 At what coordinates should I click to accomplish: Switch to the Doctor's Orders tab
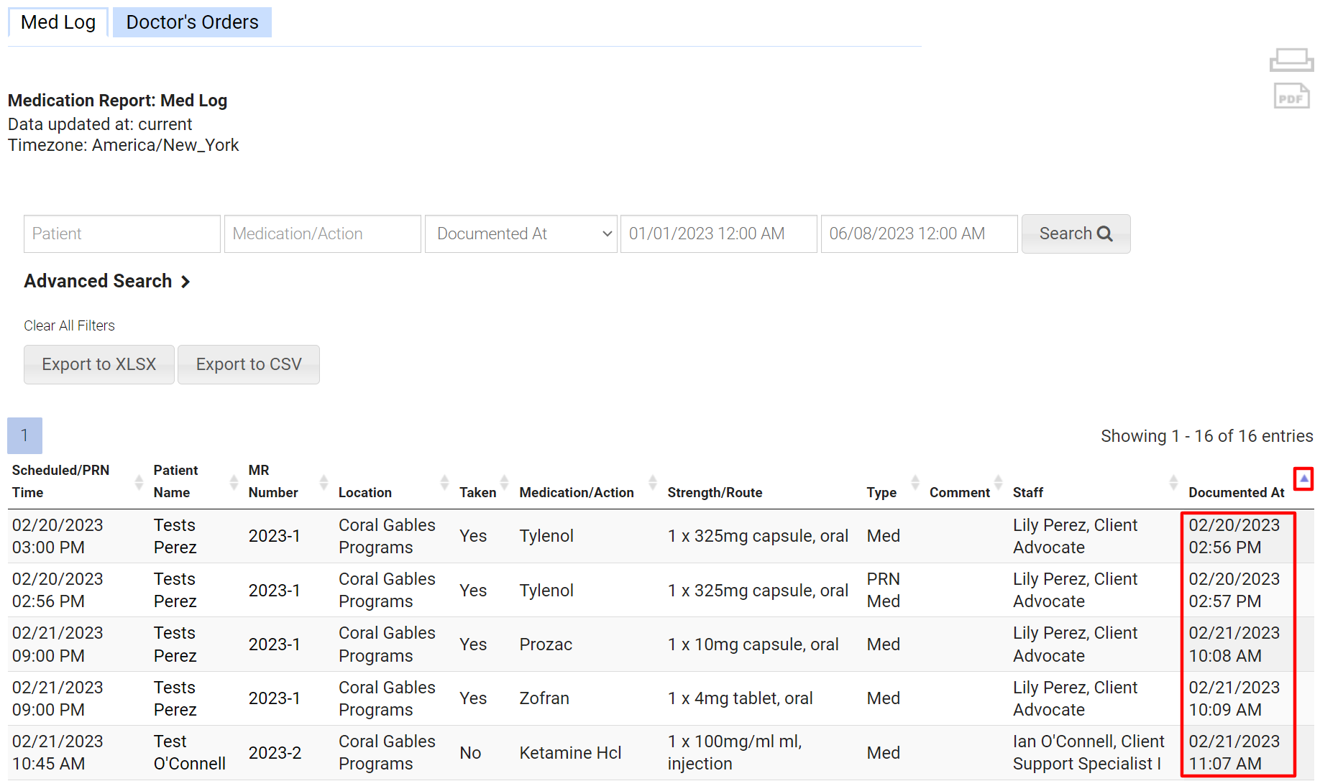(192, 22)
